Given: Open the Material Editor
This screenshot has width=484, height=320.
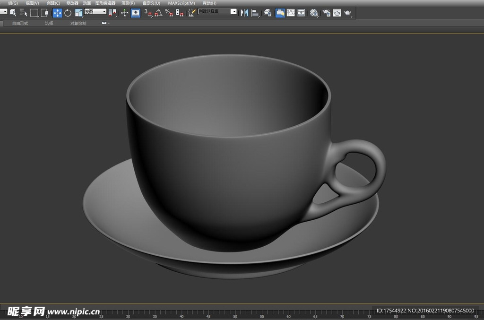Looking at the screenshot, I should 314,13.
